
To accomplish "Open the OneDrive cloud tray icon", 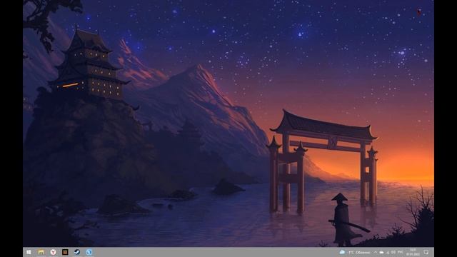I will pyautogui.click(x=381, y=252).
